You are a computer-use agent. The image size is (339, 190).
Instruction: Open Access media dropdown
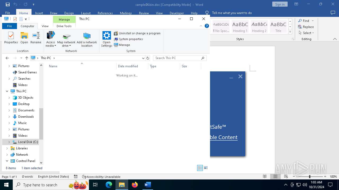[x=51, y=39]
